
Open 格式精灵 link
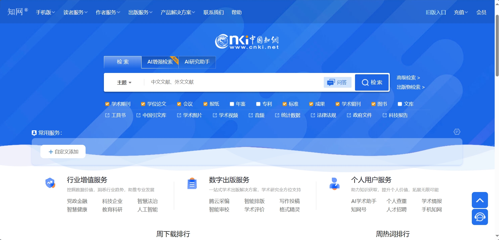(x=290, y=209)
